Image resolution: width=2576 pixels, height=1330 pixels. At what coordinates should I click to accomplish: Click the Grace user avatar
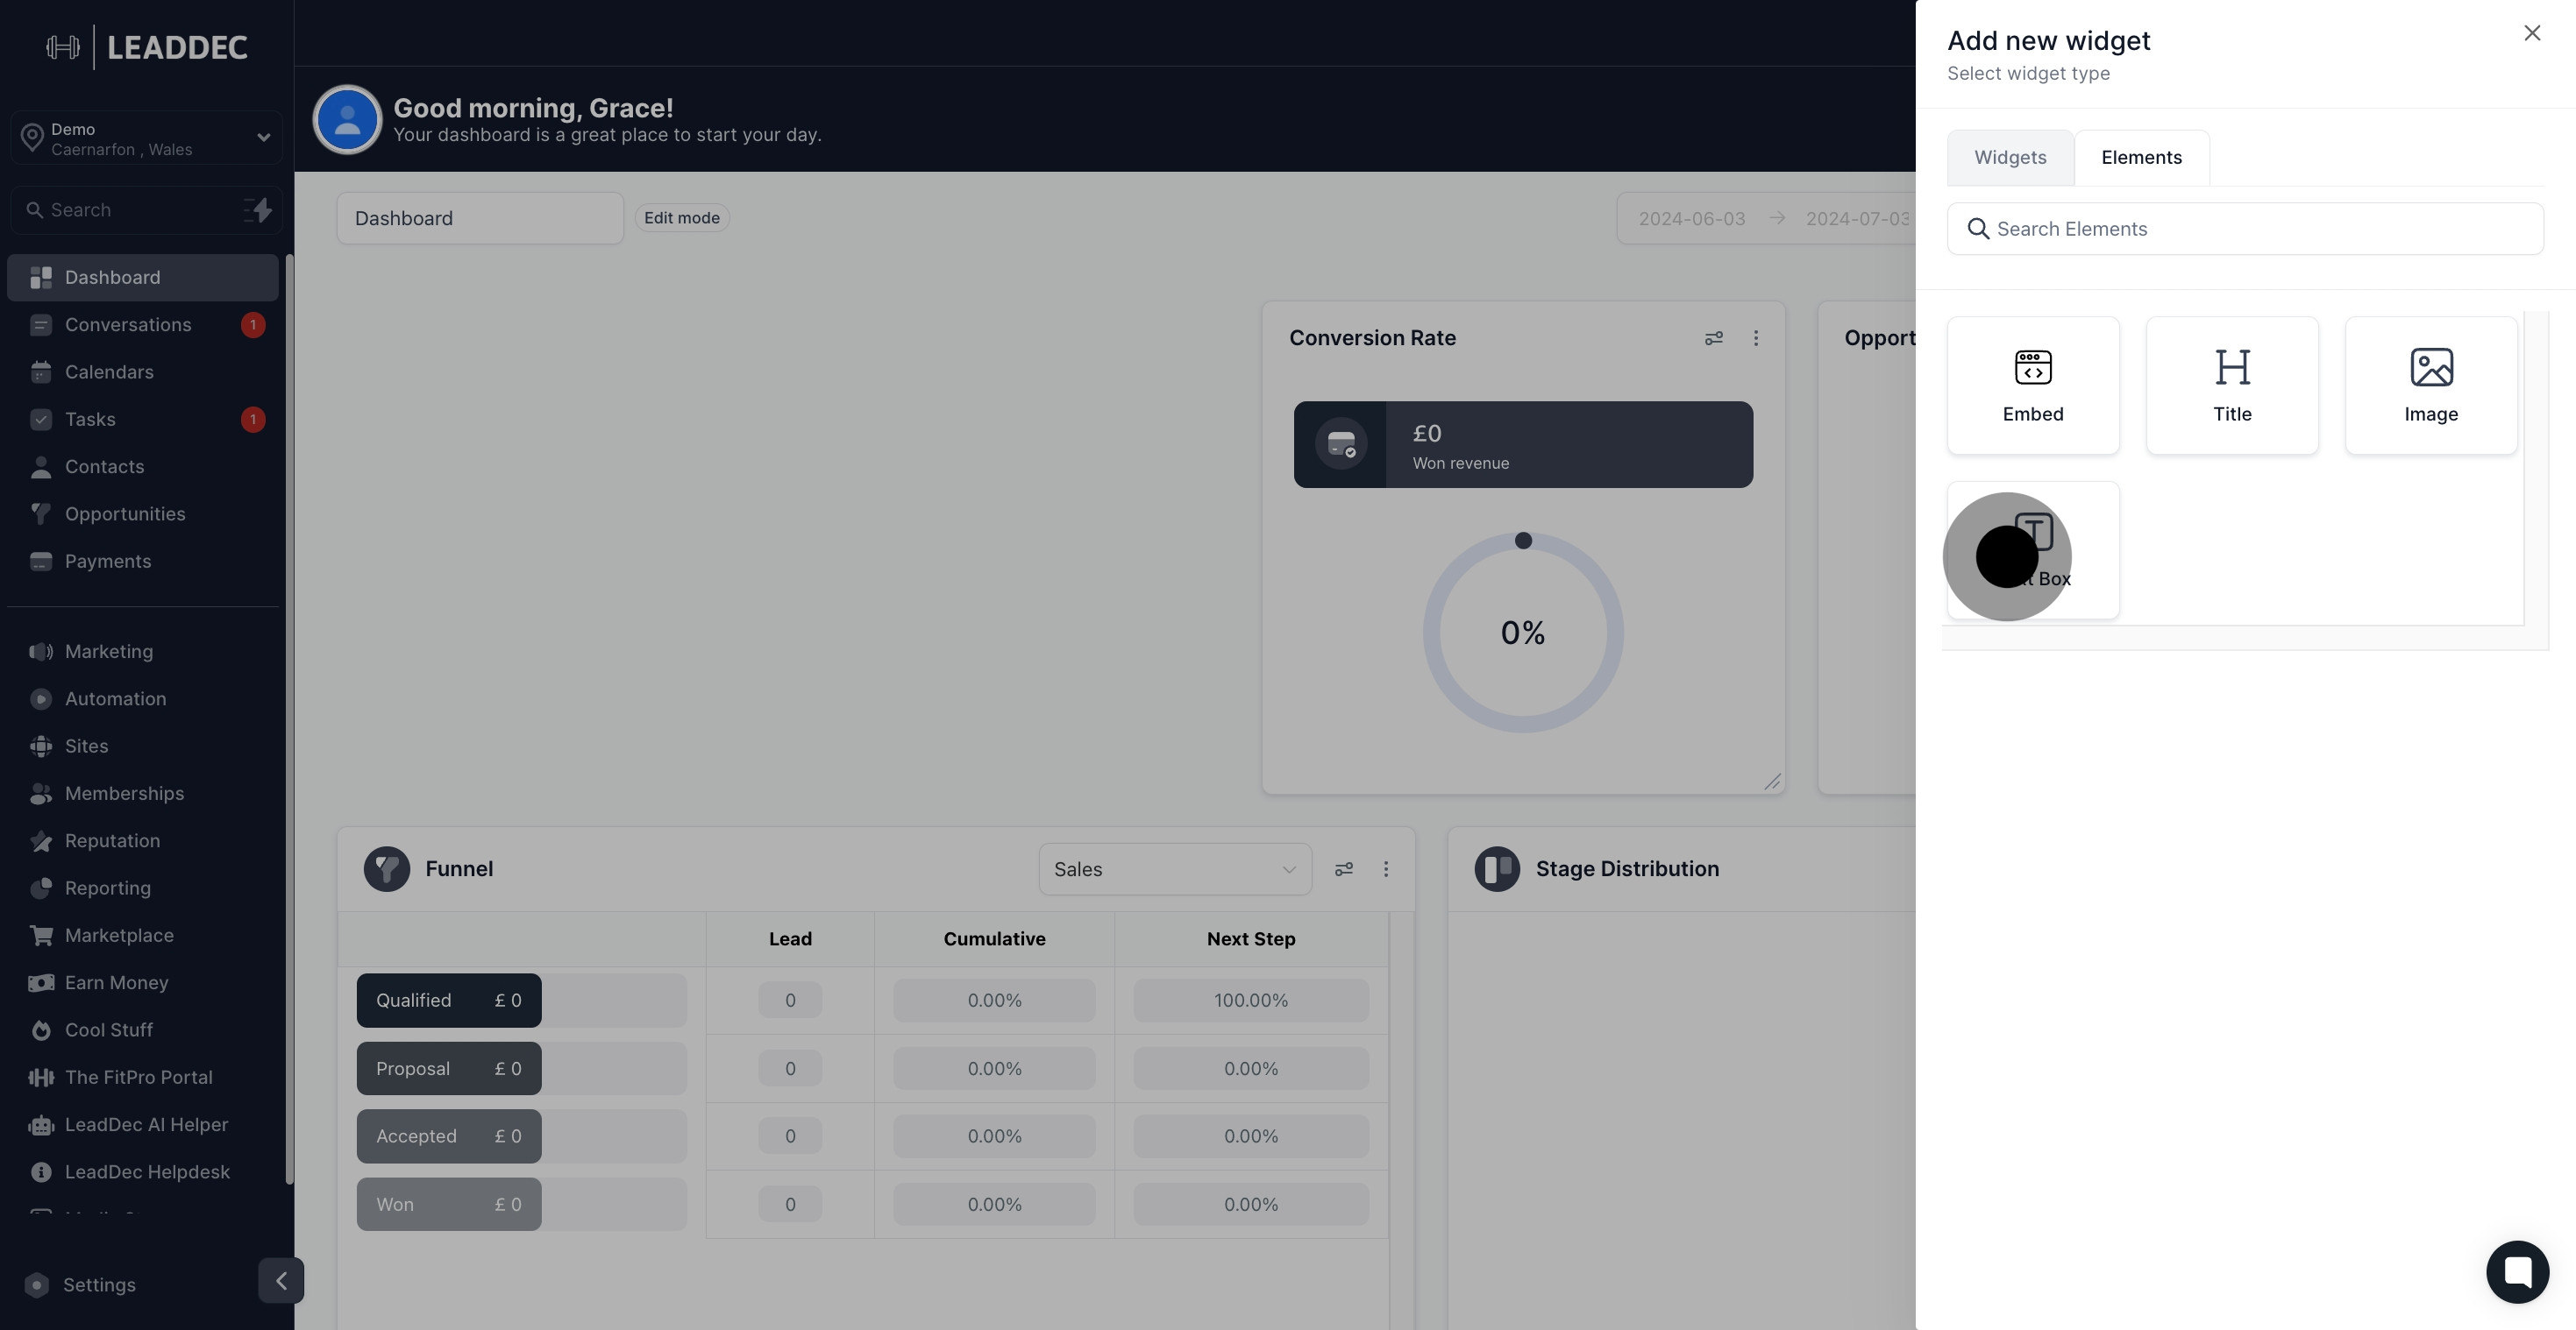tap(347, 120)
